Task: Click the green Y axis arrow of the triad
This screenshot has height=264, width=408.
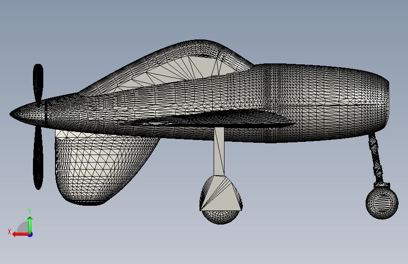Action: click(x=30, y=225)
